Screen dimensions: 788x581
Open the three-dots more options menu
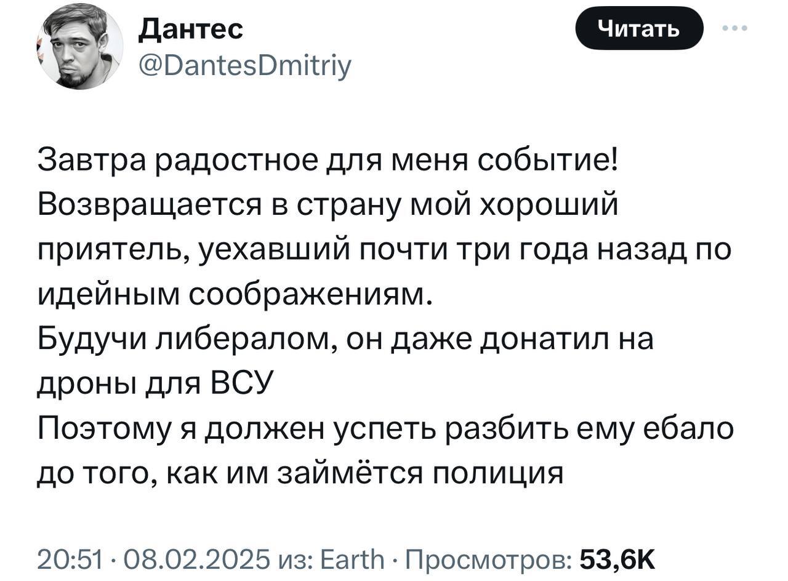pyautogui.click(x=736, y=28)
